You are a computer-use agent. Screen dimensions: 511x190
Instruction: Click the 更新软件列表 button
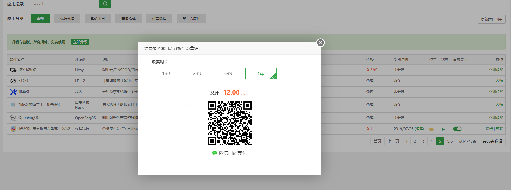click(492, 19)
